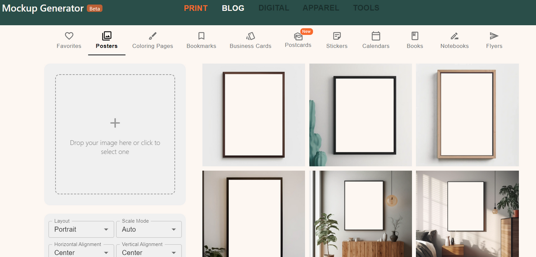Open the Postcards envelope icon
This screenshot has width=536, height=257.
point(298,36)
